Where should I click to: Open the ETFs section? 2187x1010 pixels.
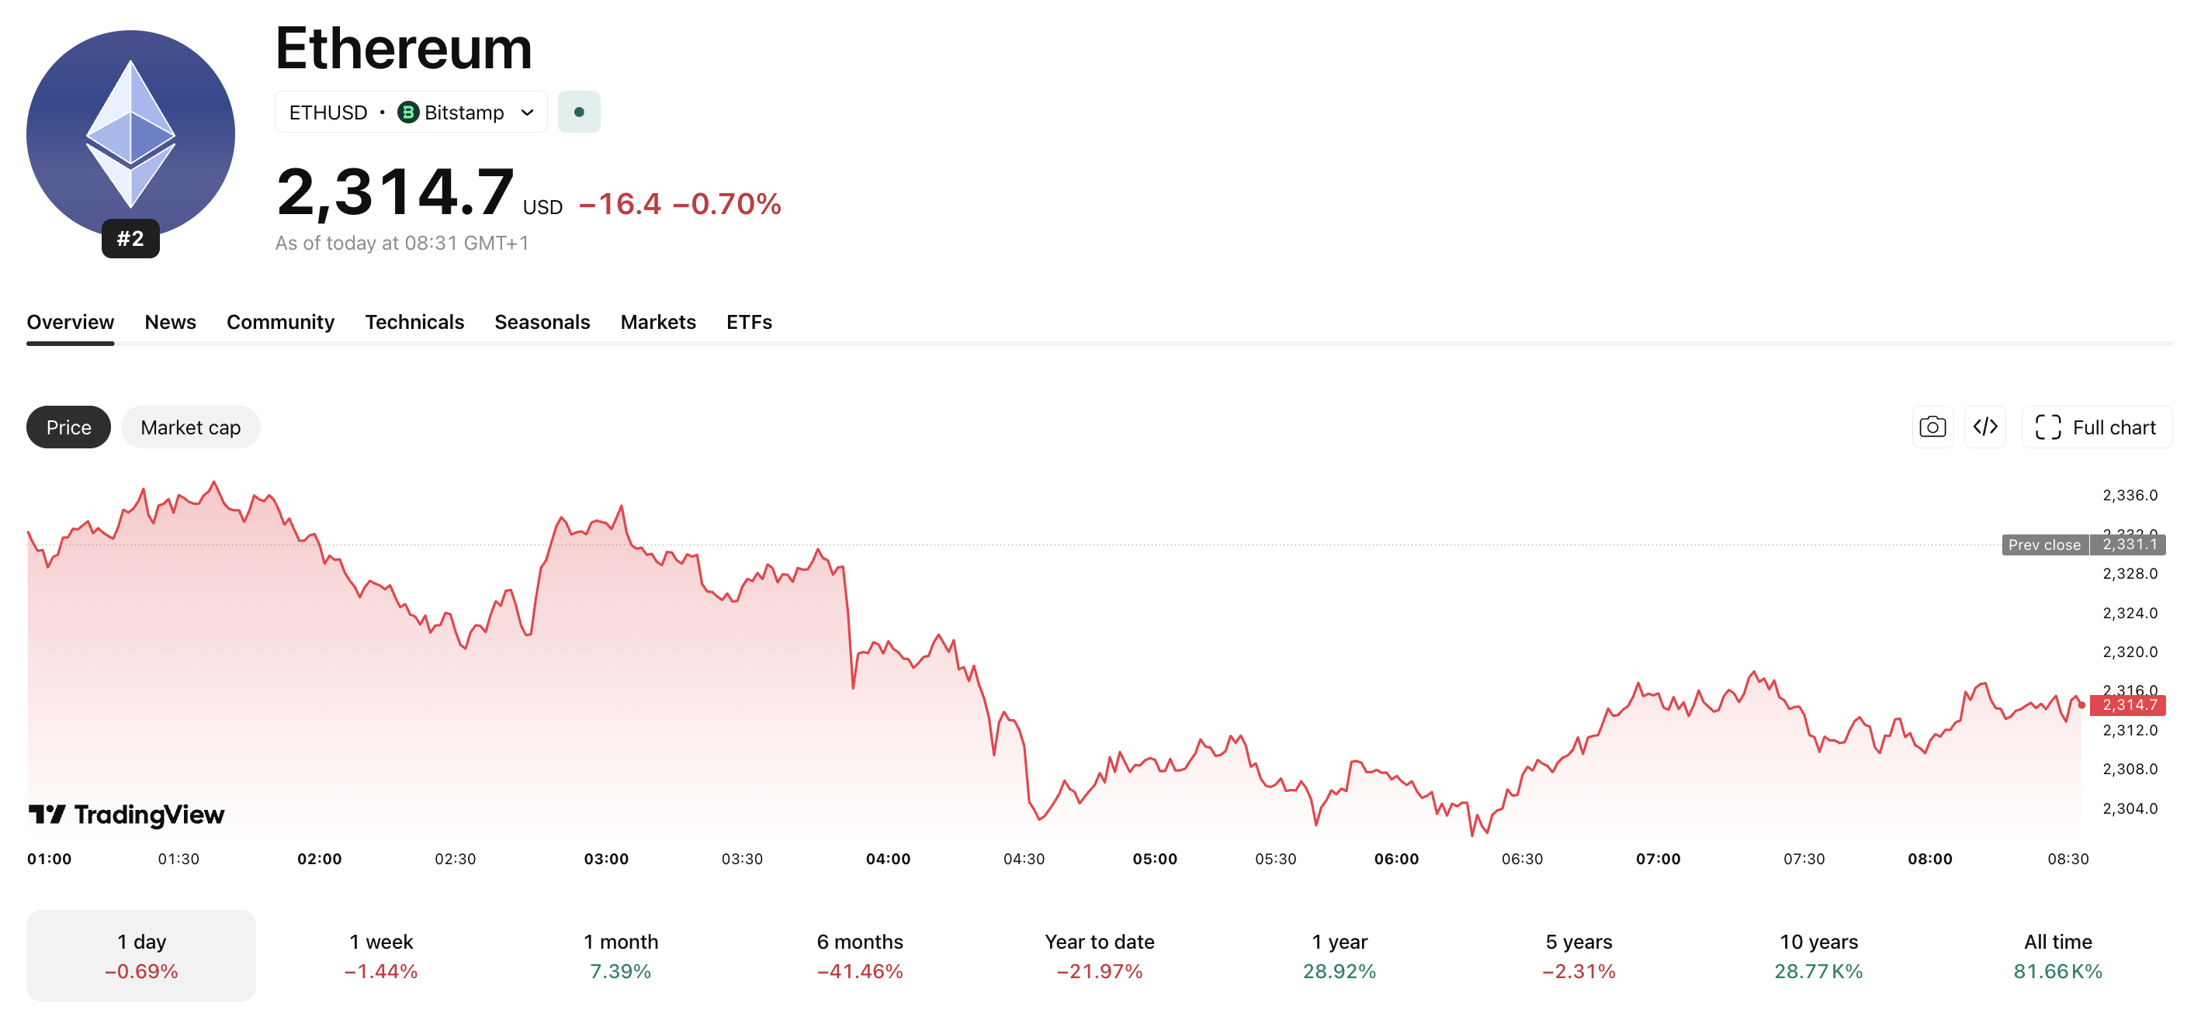click(748, 322)
